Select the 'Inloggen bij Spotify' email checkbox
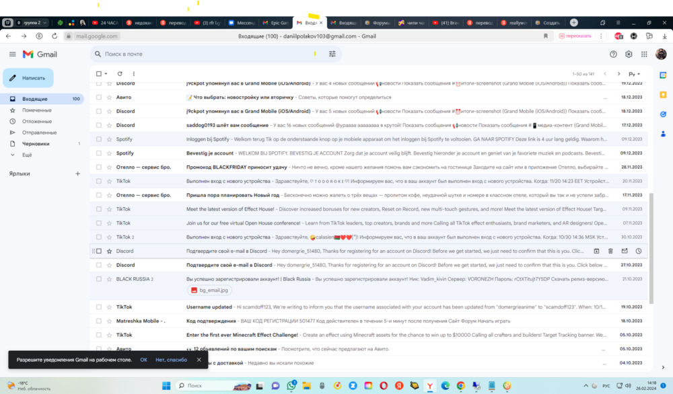This screenshot has width=673, height=394. (x=99, y=139)
